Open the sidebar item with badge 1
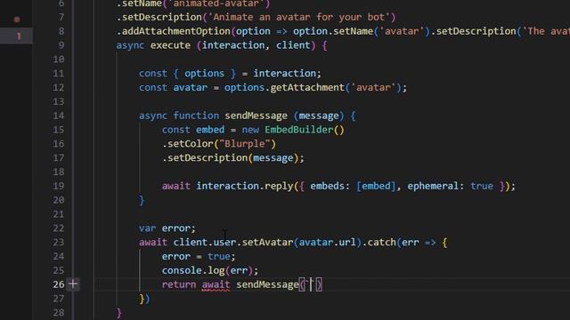570x320 pixels. coord(16,36)
